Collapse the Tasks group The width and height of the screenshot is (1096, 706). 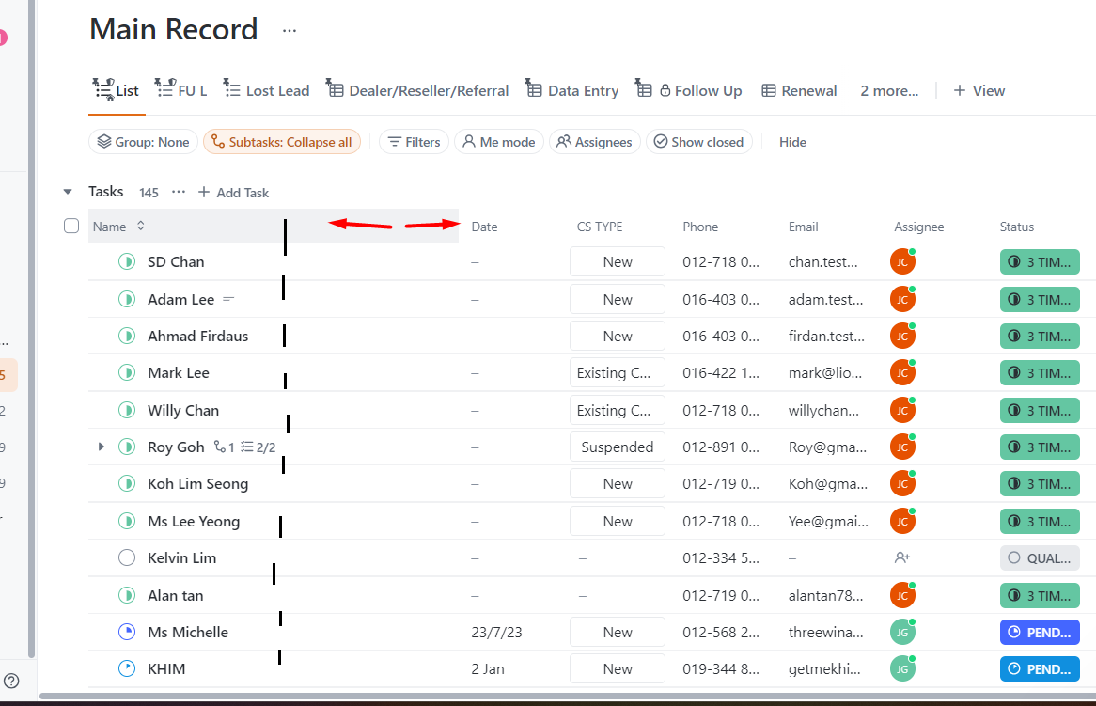(68, 192)
